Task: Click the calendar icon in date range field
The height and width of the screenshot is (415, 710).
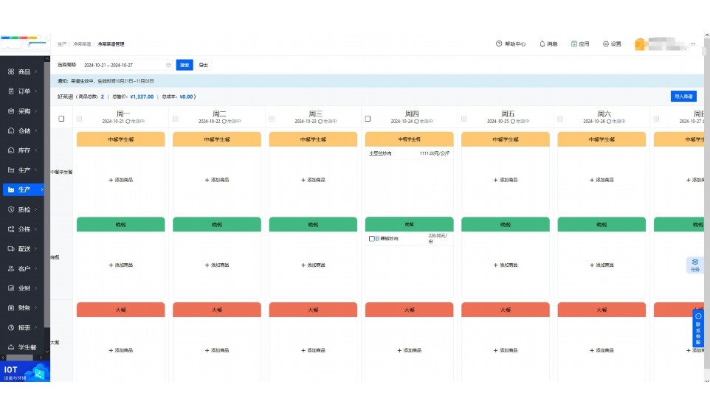Action: (168, 65)
